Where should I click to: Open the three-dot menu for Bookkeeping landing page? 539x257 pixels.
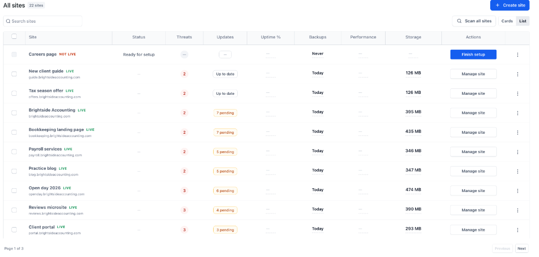(517, 132)
